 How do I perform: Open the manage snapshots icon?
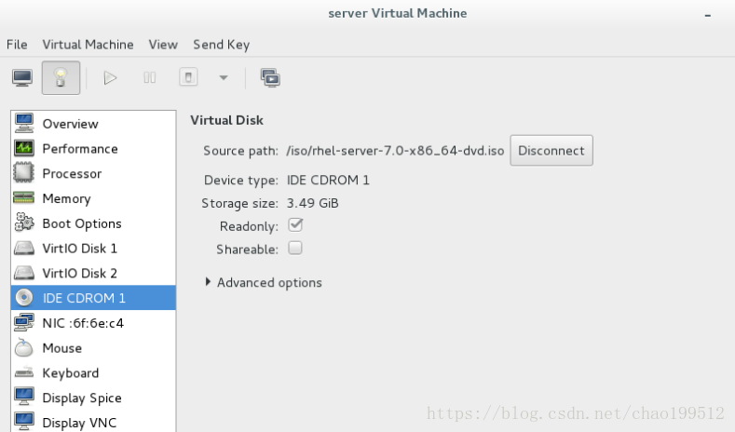pos(270,78)
